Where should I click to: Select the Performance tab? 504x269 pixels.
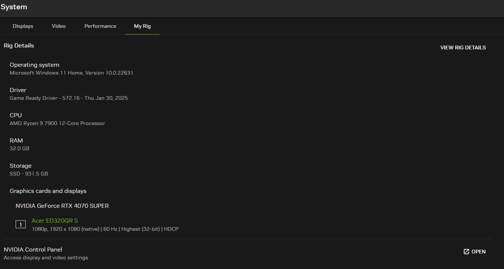100,26
